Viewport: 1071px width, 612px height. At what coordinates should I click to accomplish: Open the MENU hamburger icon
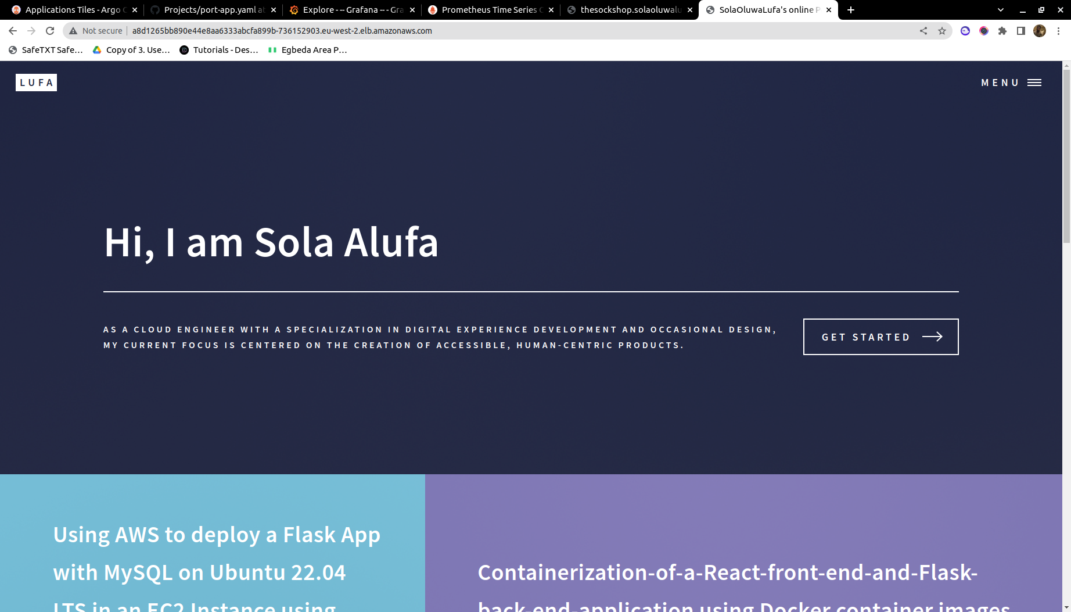(x=1034, y=83)
